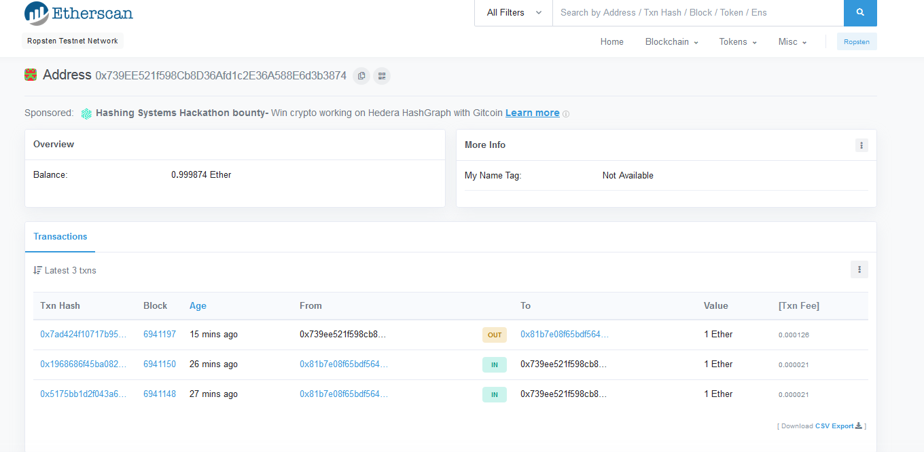Select the Transactions tab
The image size is (924, 452).
(x=60, y=237)
